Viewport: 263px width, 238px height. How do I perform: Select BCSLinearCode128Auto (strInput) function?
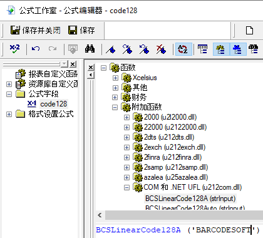(195, 207)
